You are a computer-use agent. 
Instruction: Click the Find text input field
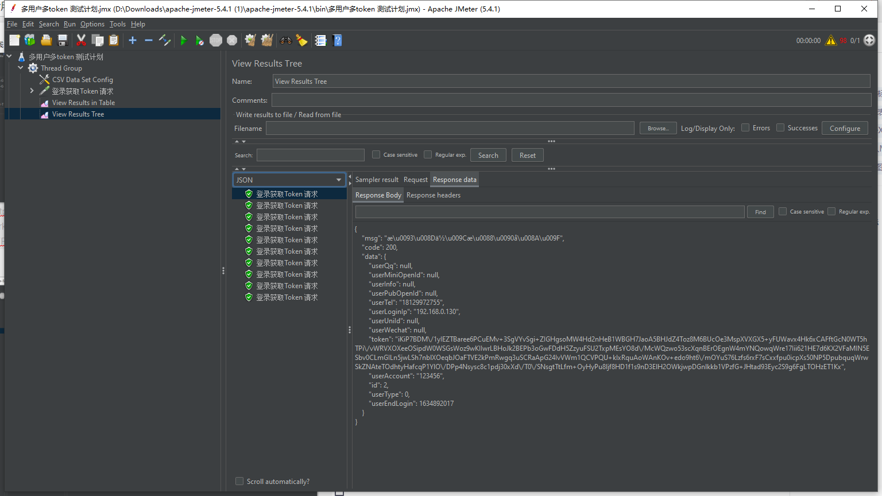click(550, 212)
